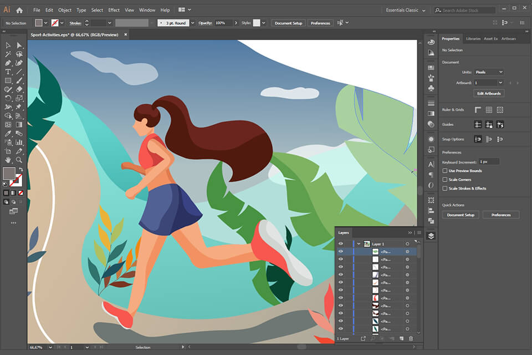Hide Layer 1 using its eye icon
This screenshot has width=532, height=355.
click(x=341, y=244)
